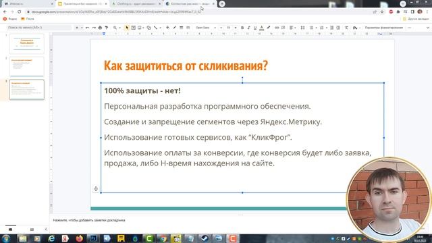Add a comment from toolbar
The width and height of the screenshot is (432, 243).
[x=283, y=28]
